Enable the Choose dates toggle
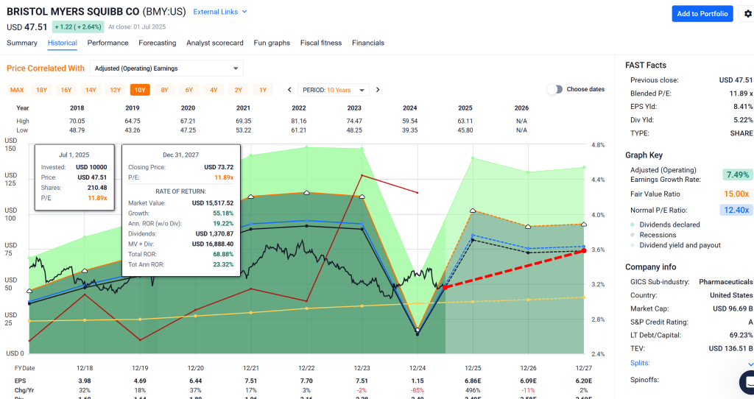This screenshot has height=399, width=754. 554,90
